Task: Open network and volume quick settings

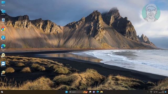Action: 155,92
